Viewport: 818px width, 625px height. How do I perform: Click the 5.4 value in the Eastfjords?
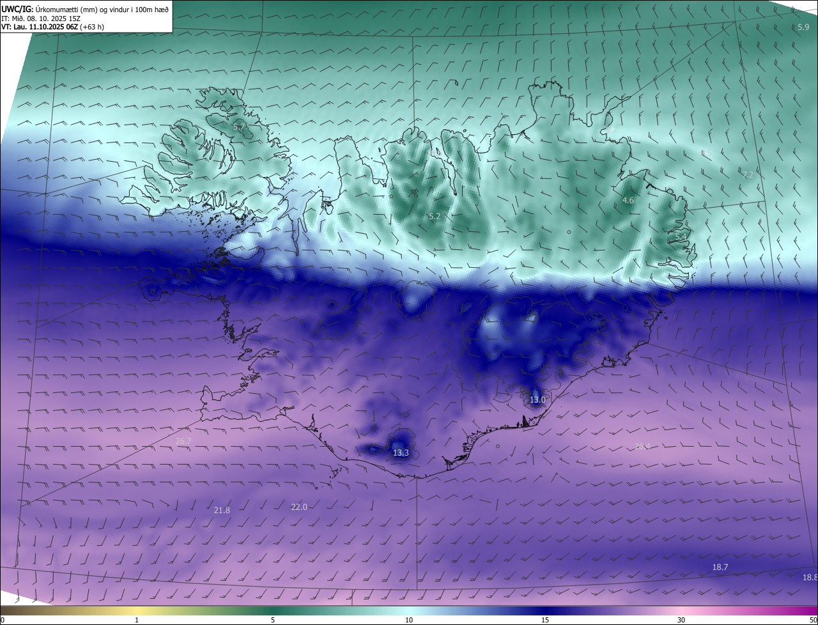coord(681,237)
